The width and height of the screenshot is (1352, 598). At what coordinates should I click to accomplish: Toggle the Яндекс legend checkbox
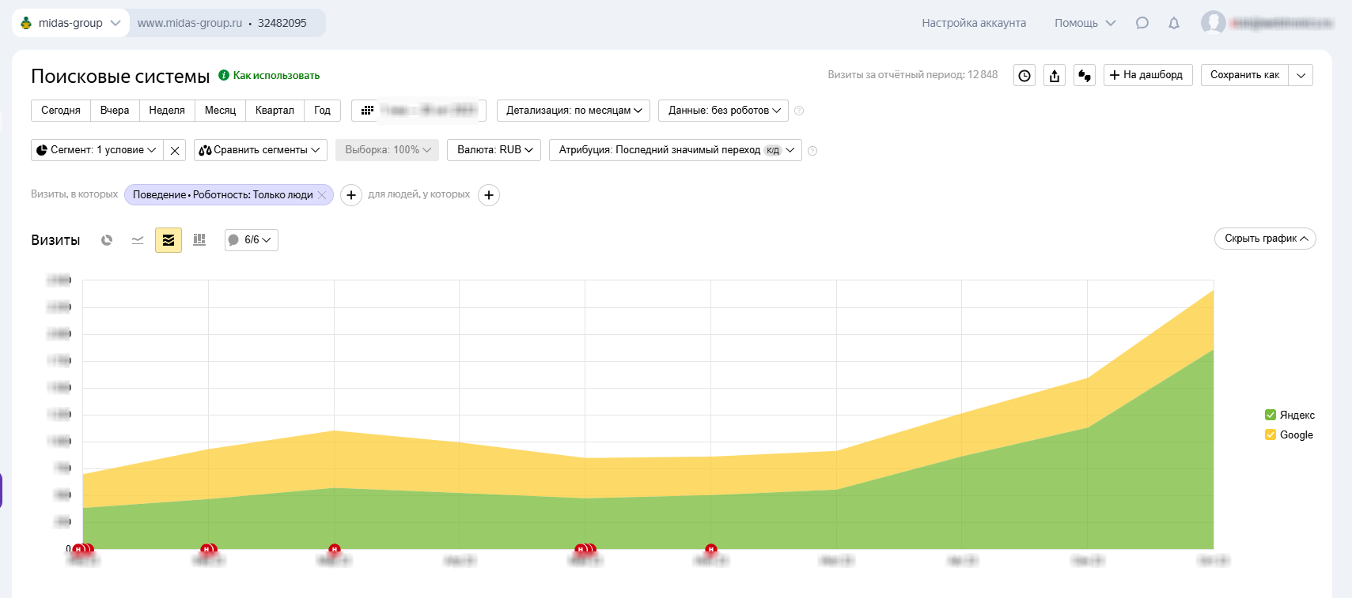pos(1271,415)
